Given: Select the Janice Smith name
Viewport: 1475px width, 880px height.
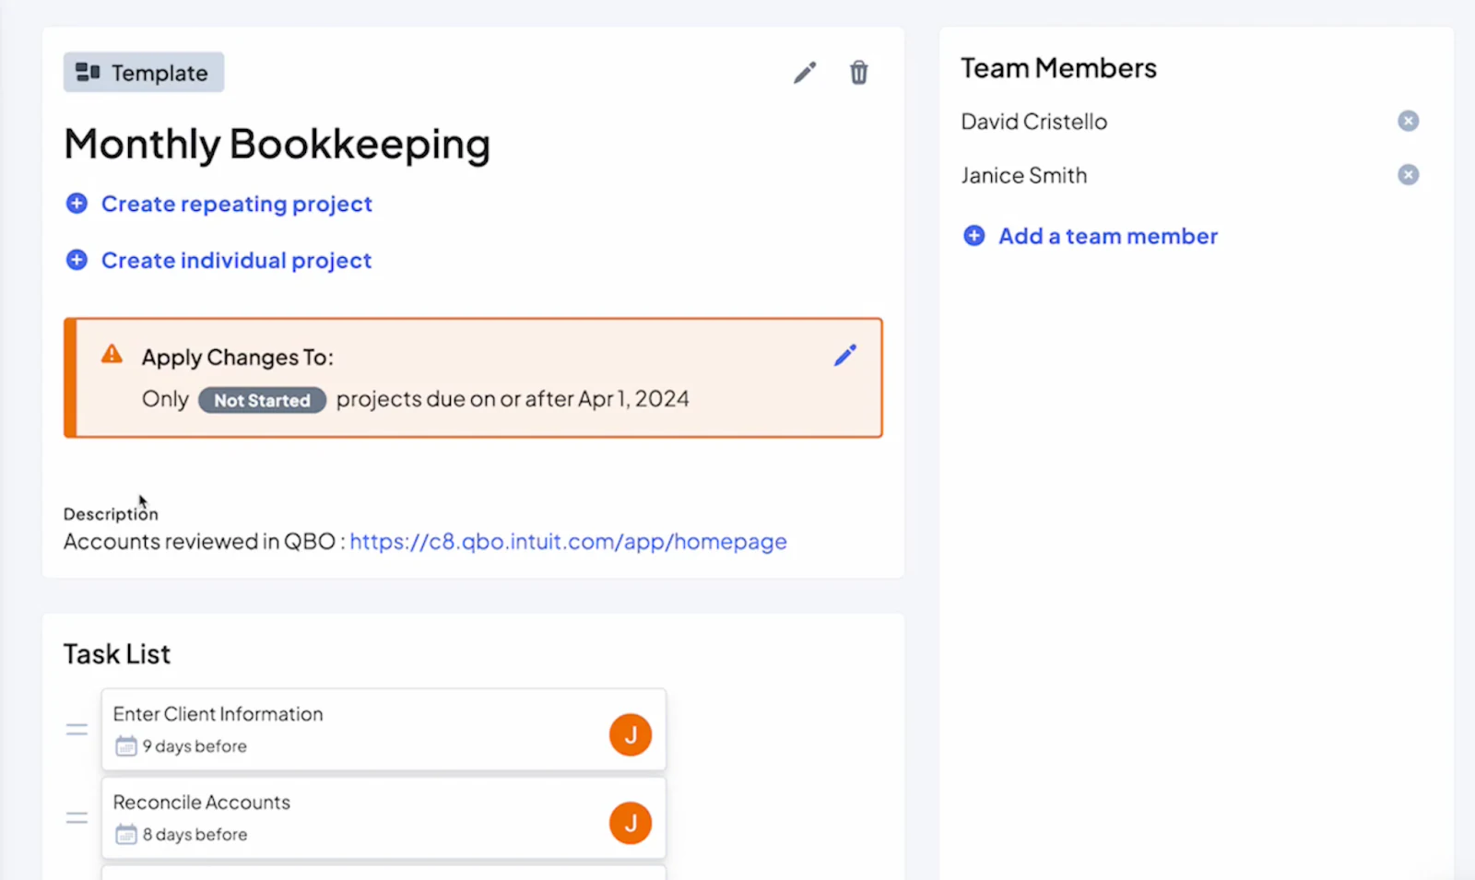Looking at the screenshot, I should (1023, 175).
